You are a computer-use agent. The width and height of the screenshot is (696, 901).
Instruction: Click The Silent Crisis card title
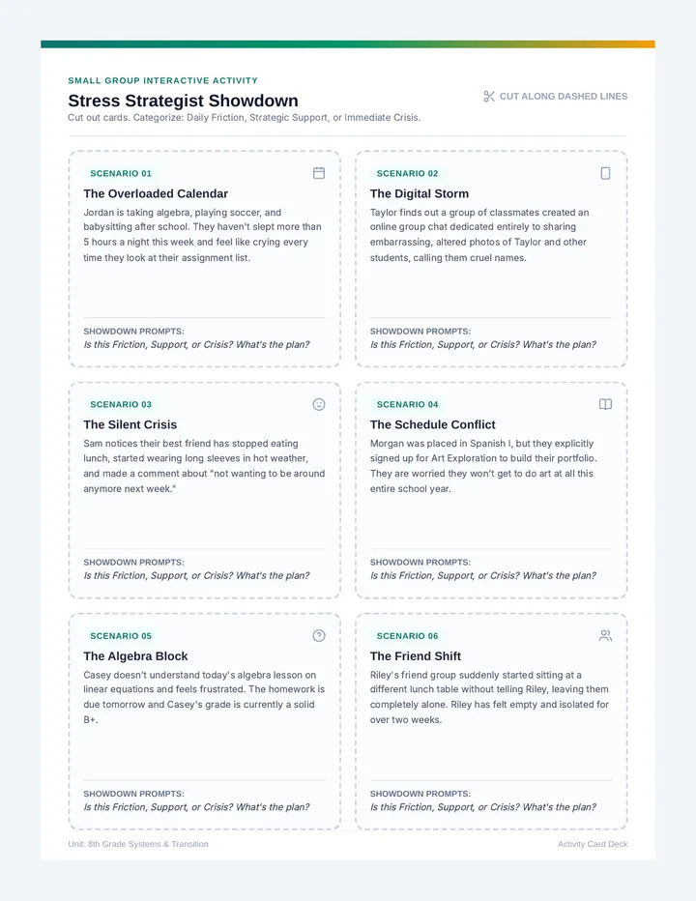130,424
